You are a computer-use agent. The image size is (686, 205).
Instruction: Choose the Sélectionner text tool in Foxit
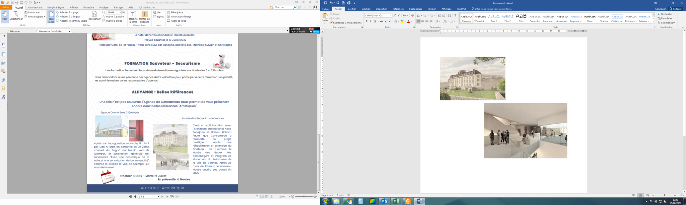pos(16,16)
